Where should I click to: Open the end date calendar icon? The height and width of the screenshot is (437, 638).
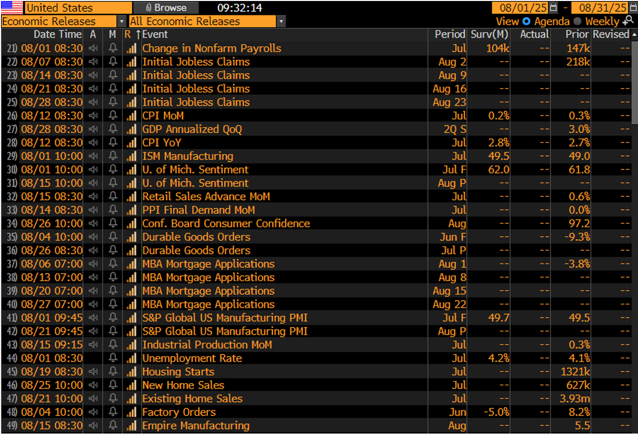634,8
